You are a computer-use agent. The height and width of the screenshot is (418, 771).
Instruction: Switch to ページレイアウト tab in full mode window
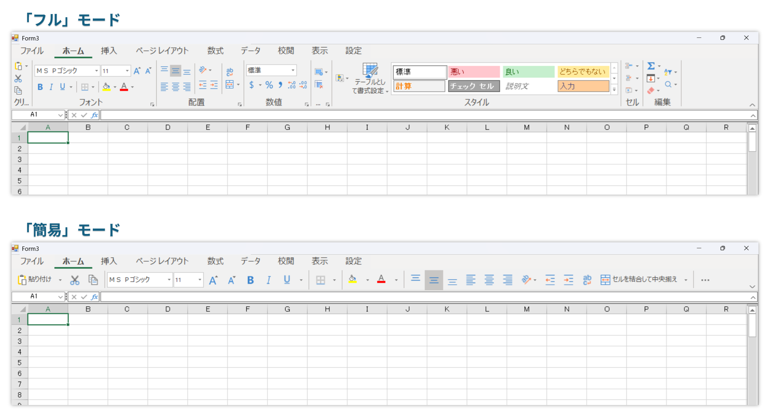pos(162,51)
